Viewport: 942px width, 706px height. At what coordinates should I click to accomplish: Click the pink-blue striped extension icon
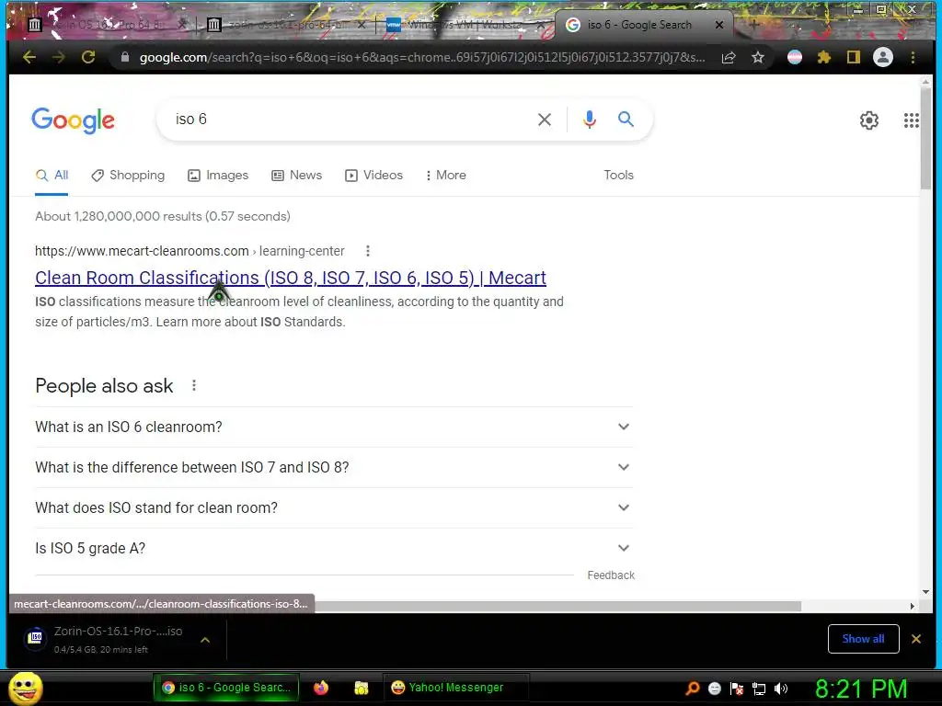794,57
